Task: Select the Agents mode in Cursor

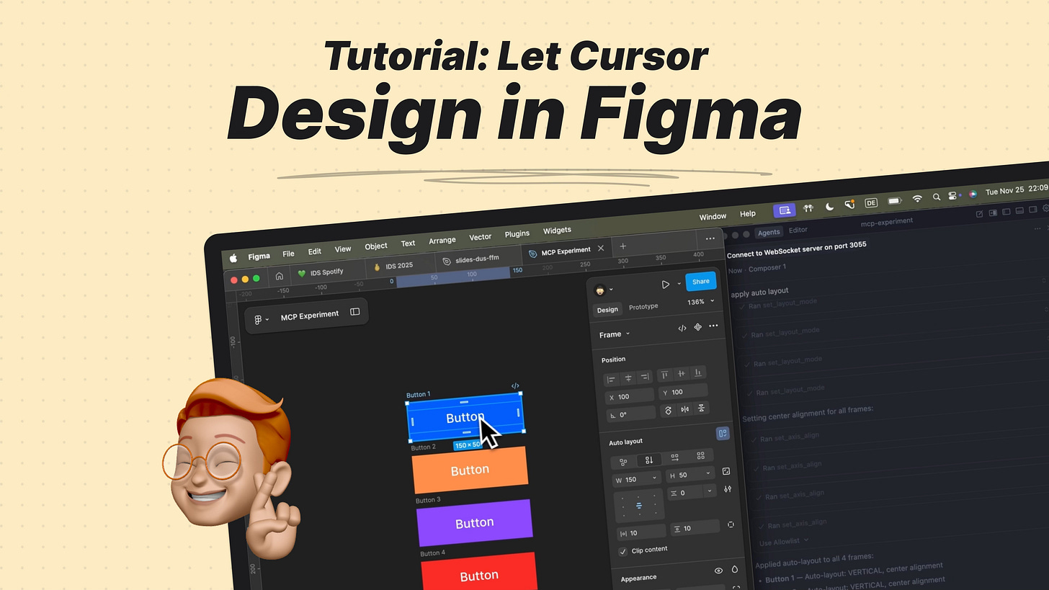Action: point(769,232)
